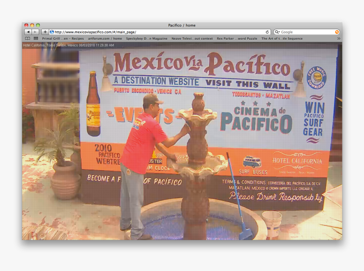This screenshot has width=364, height=271.
Task: Click Terms & Conditions text
Action: click(x=243, y=182)
